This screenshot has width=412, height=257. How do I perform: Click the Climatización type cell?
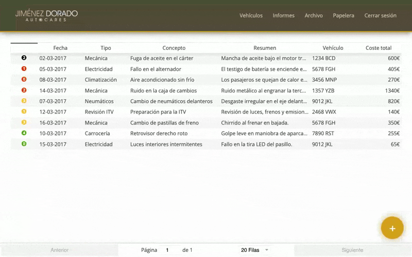coord(100,80)
